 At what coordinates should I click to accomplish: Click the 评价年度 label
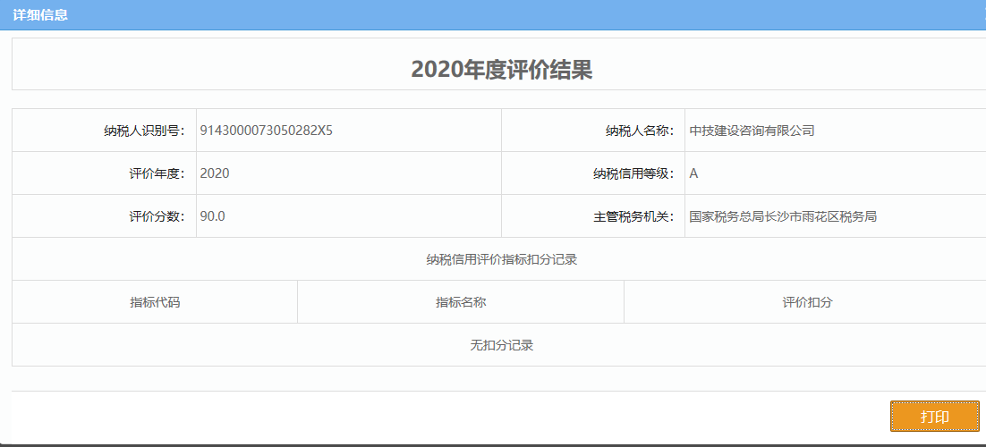[x=157, y=173]
